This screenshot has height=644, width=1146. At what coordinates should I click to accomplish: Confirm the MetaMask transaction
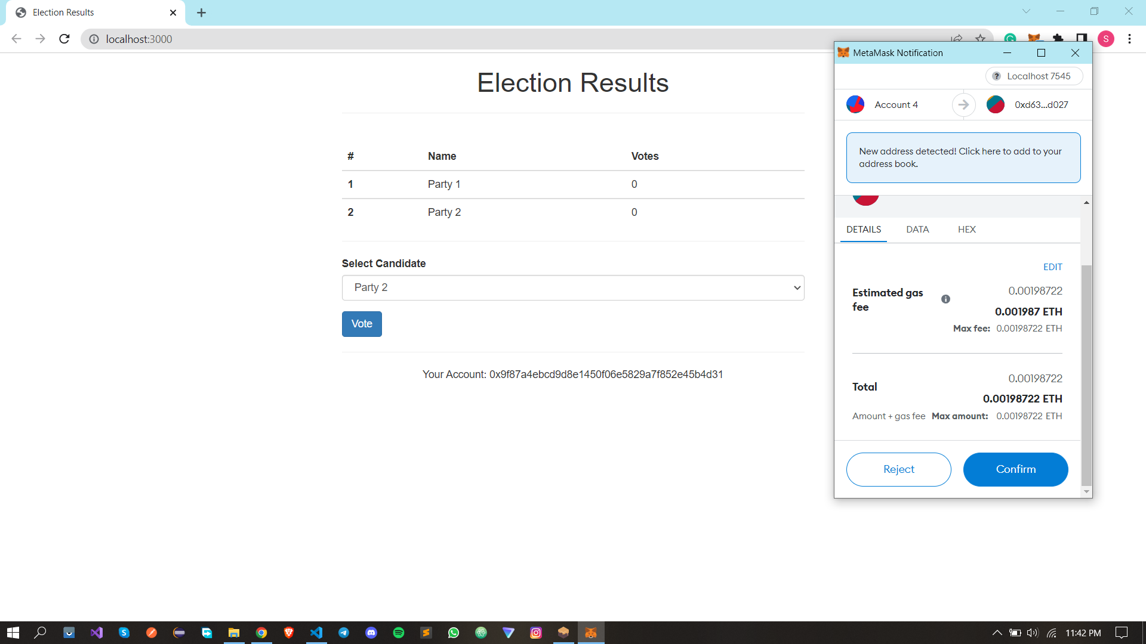pos(1015,469)
